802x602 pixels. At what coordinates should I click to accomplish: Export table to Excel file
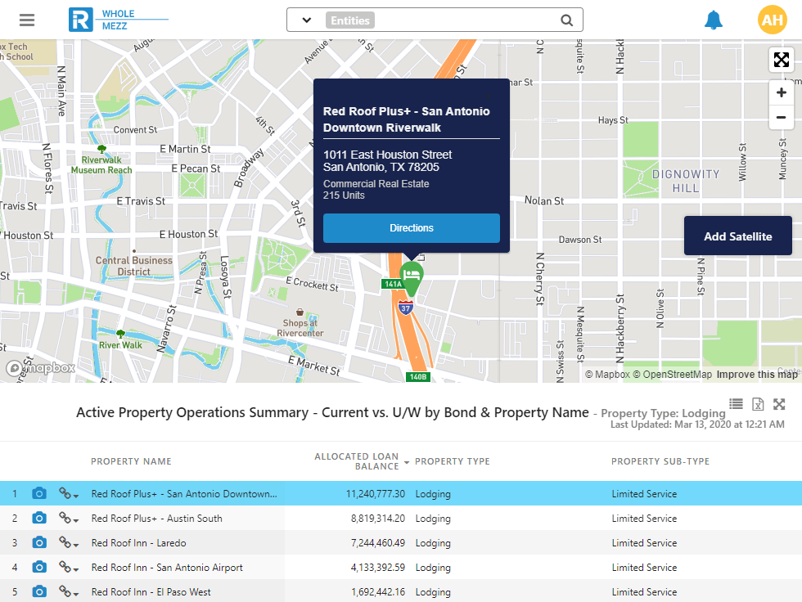click(x=758, y=404)
